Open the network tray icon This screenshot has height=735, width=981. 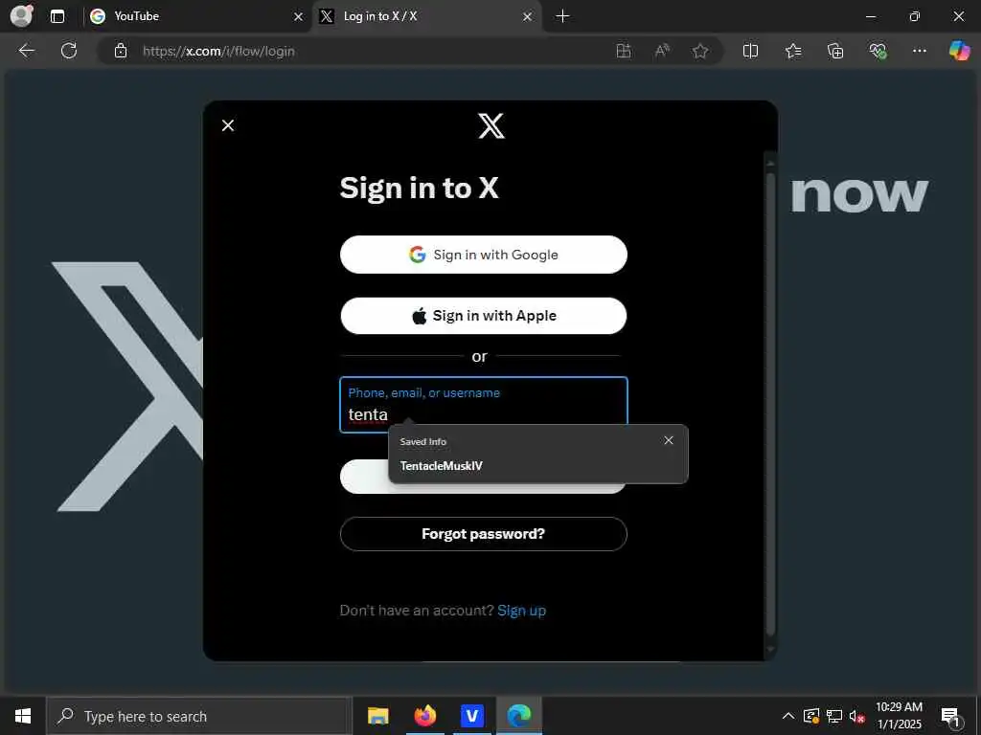click(834, 716)
